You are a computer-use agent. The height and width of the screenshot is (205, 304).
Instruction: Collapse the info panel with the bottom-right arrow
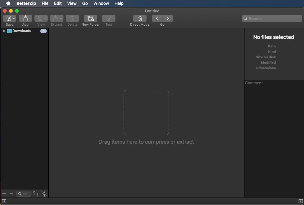(301, 201)
